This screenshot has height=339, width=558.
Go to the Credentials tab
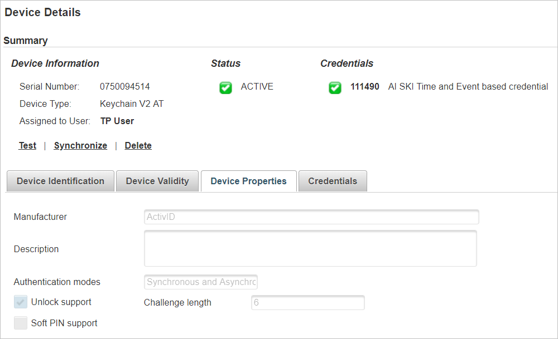[x=333, y=181]
